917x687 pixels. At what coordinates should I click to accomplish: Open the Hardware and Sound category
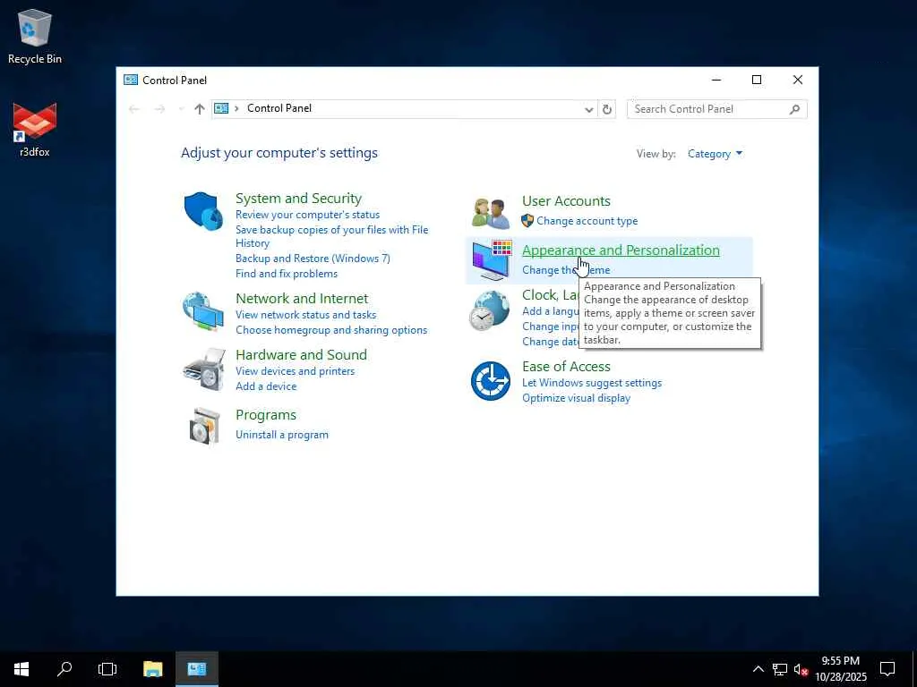pyautogui.click(x=301, y=354)
